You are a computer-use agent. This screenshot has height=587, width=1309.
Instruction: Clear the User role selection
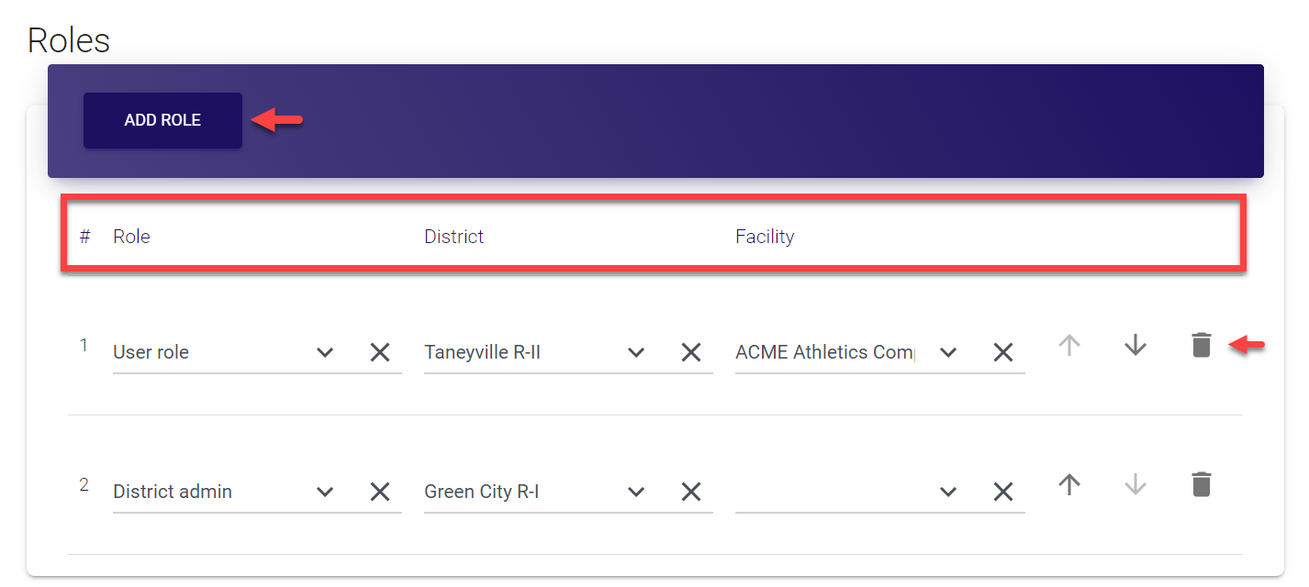[380, 352]
